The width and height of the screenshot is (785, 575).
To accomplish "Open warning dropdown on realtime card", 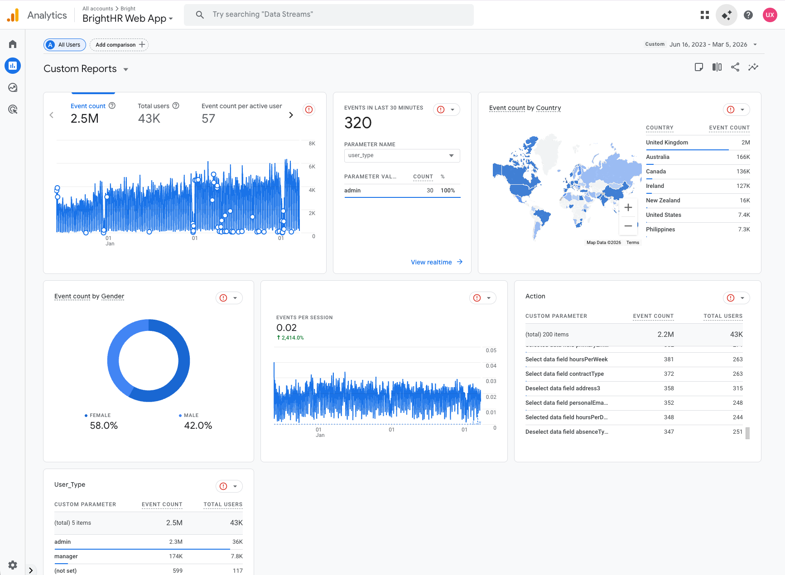I will coord(447,110).
